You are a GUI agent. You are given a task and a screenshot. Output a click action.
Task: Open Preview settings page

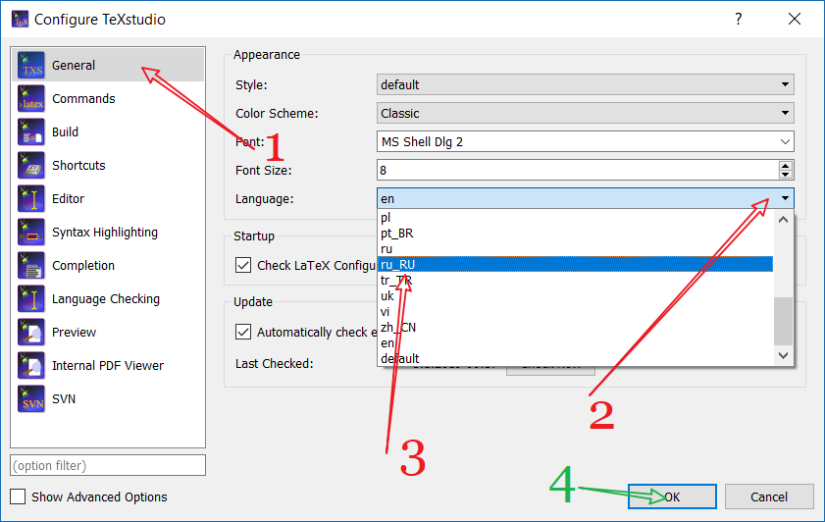pos(108,332)
